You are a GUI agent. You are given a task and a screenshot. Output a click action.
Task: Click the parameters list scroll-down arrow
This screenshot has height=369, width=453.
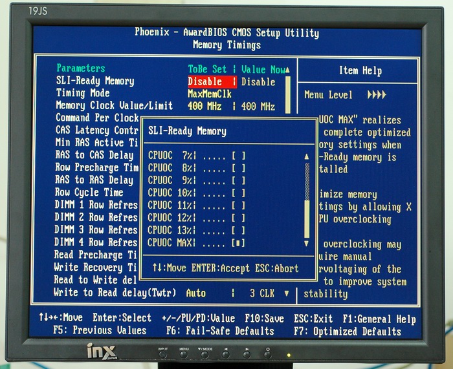pos(287,293)
